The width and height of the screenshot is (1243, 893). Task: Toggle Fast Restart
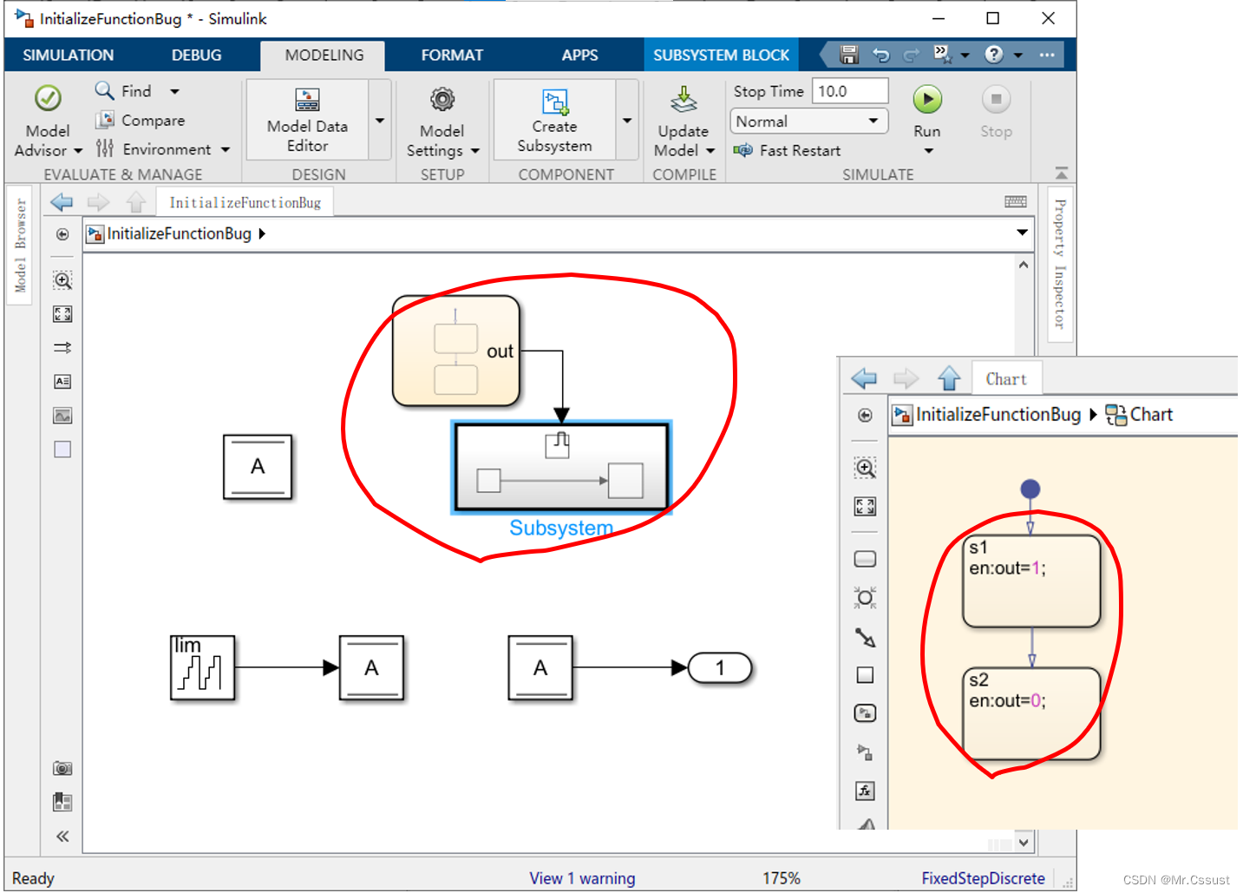pyautogui.click(x=788, y=150)
